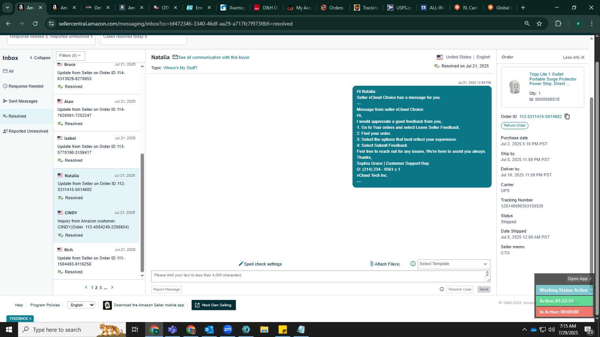Open order 112-5311415-5014602 link
This screenshot has height=337, width=600.
[x=540, y=116]
